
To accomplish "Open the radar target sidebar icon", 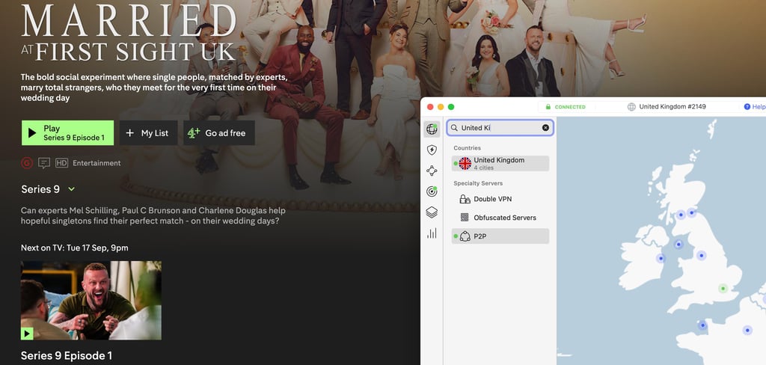I will point(432,191).
